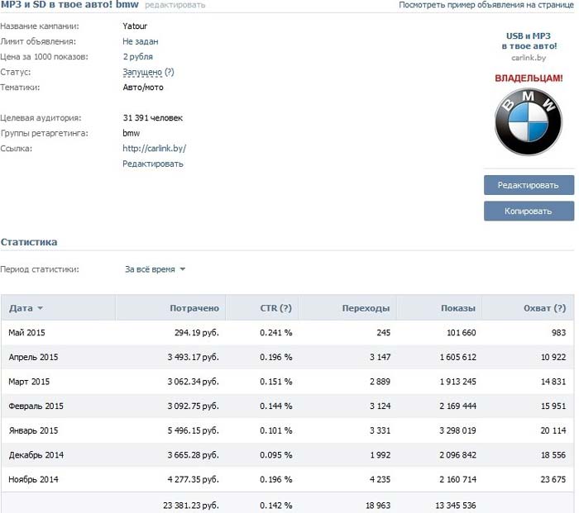This screenshot has width=579, height=513.
Task: Click the '983' reach value
Action: (558, 333)
